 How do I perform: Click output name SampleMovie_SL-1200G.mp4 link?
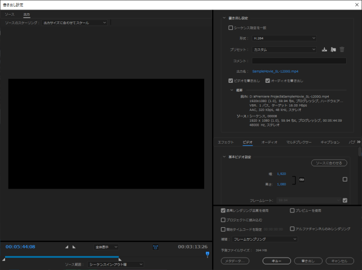(275, 72)
